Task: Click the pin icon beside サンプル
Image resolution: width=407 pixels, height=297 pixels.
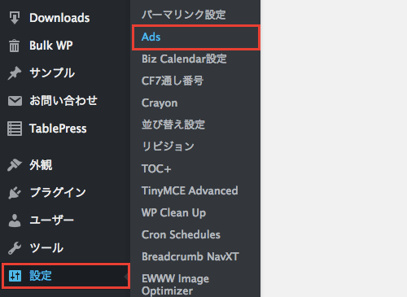Action: pos(15,73)
